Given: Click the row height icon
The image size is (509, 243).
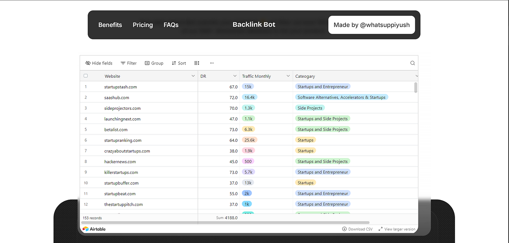Looking at the screenshot, I should point(197,63).
